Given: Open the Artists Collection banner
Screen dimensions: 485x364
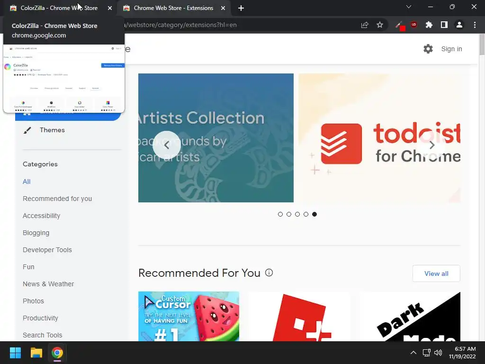Looking at the screenshot, I should click(x=216, y=138).
